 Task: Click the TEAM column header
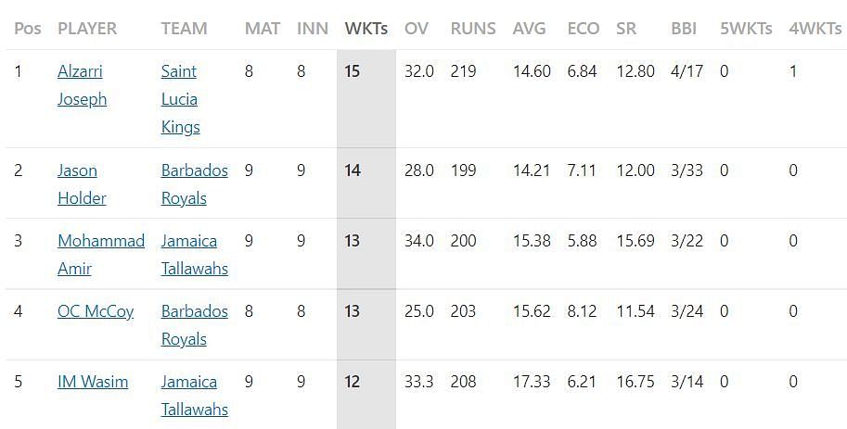[184, 29]
